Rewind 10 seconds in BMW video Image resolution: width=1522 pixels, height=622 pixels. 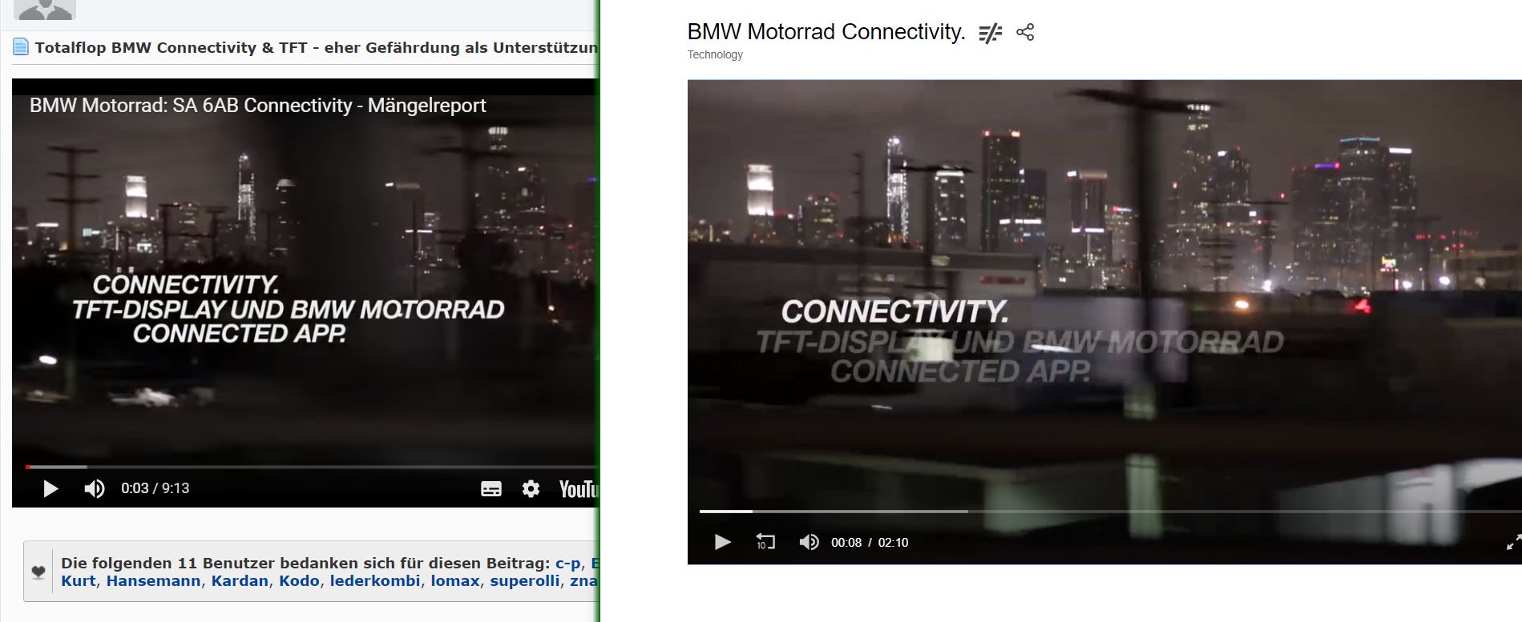point(765,542)
